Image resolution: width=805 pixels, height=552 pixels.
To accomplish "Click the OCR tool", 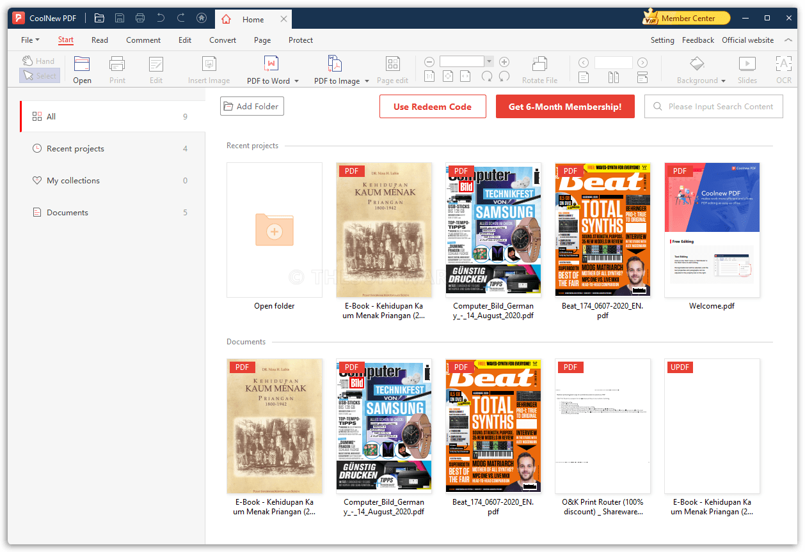I will (784, 70).
